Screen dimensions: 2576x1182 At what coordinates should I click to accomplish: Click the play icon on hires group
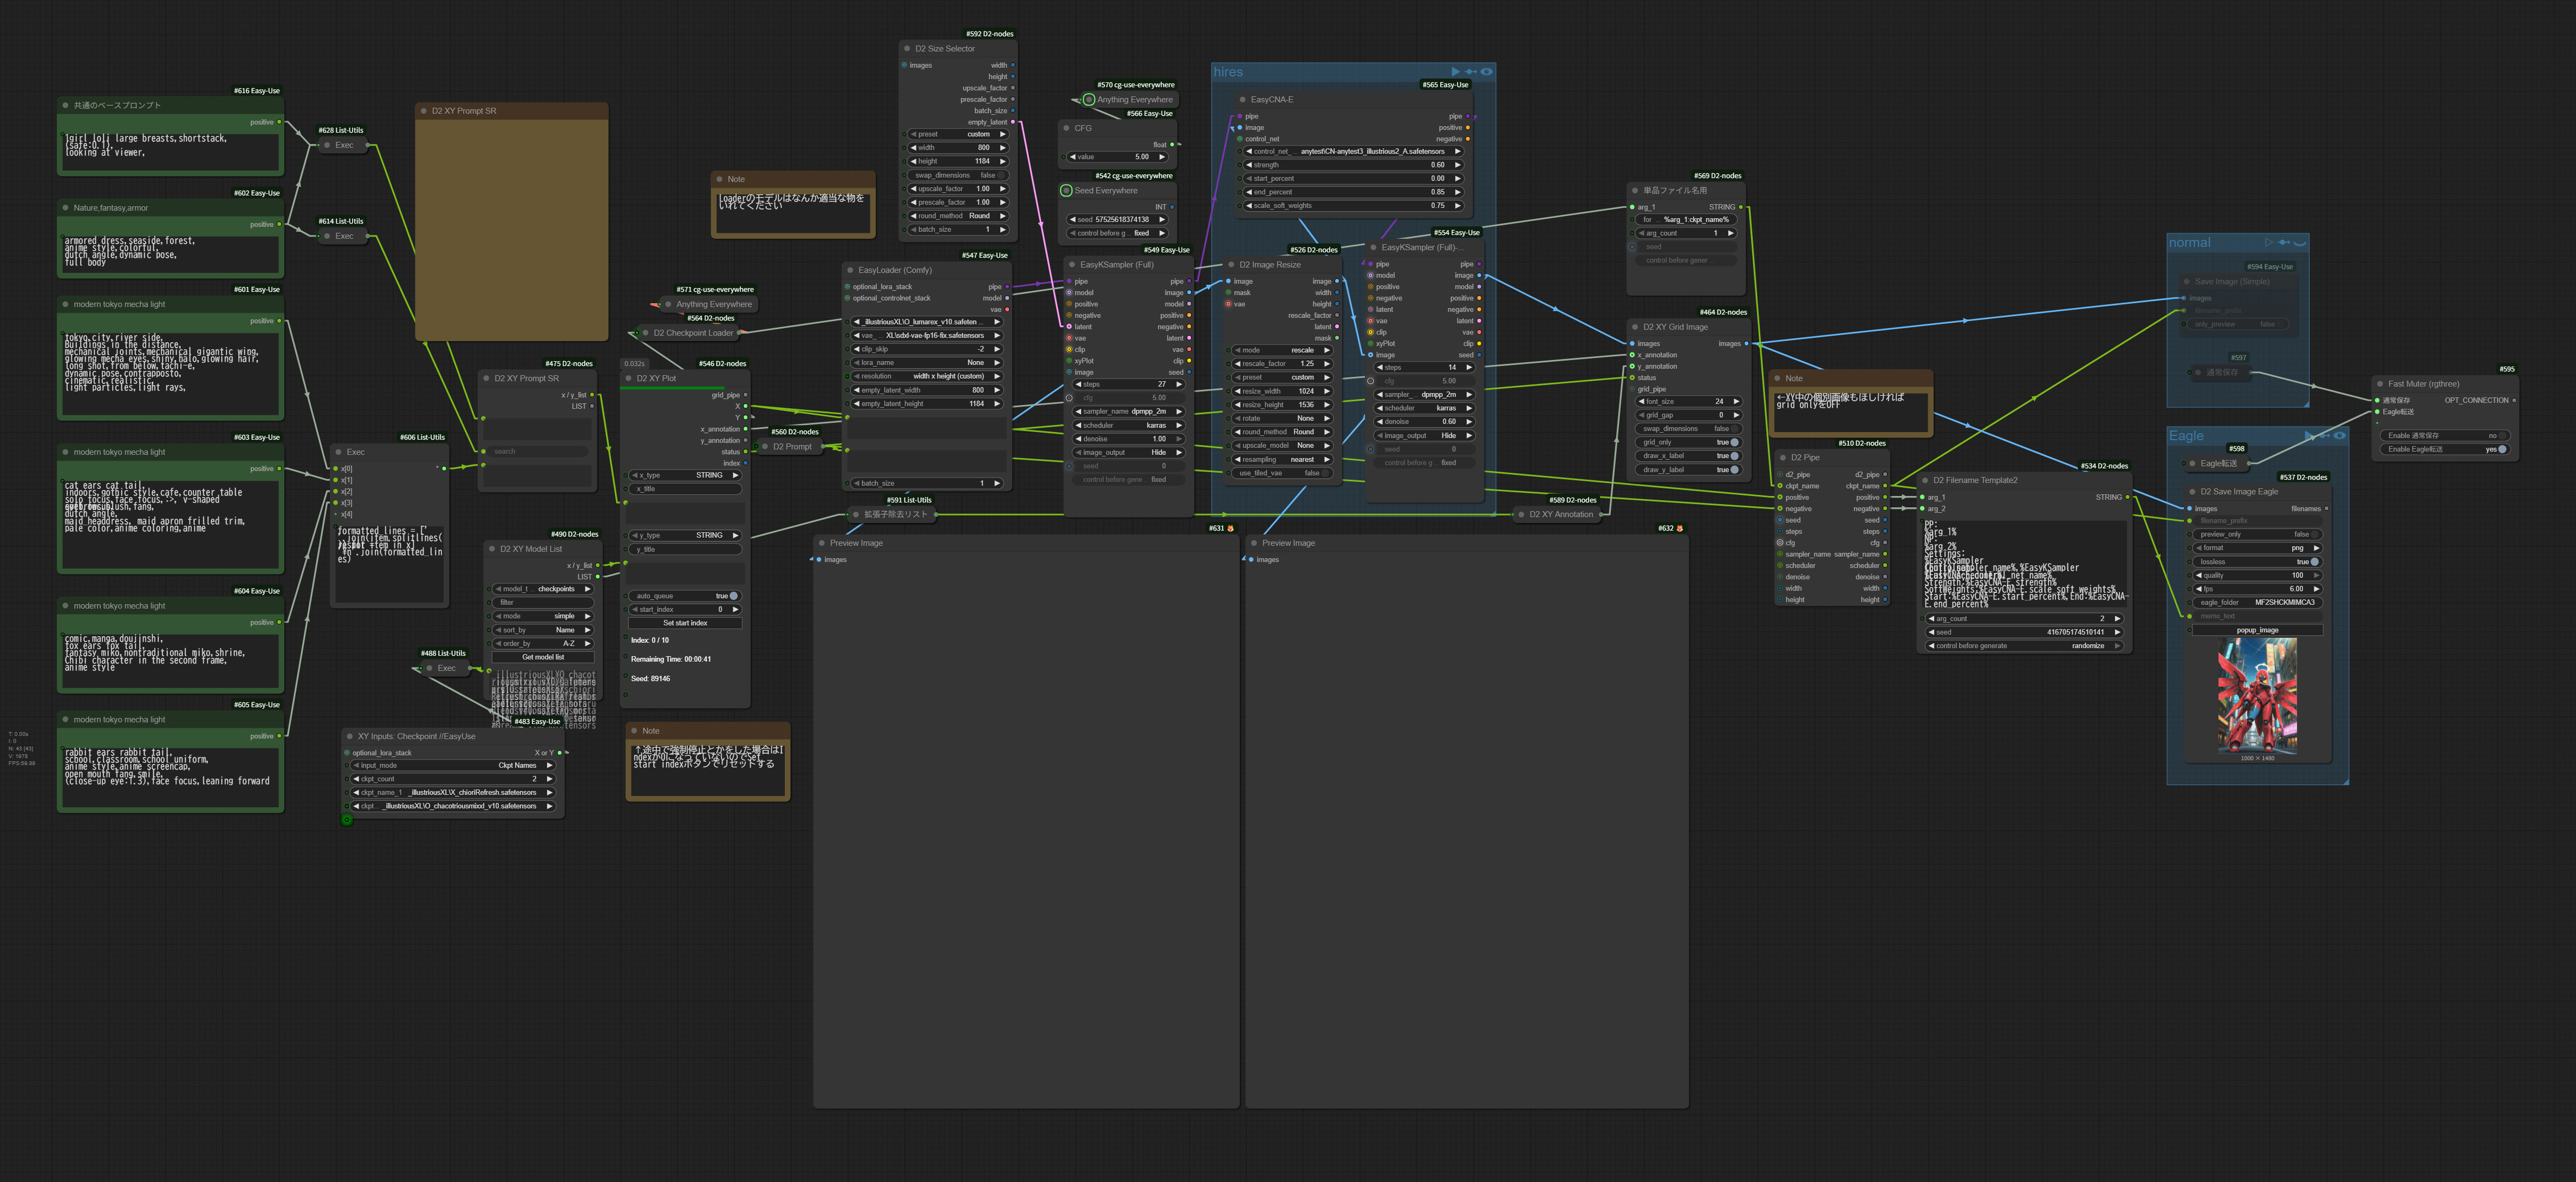(1456, 72)
